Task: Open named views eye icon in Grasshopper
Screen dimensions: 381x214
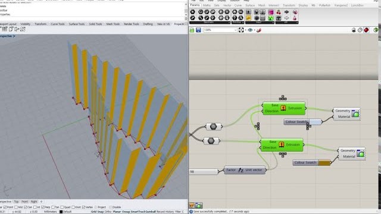Action: (x=250, y=30)
